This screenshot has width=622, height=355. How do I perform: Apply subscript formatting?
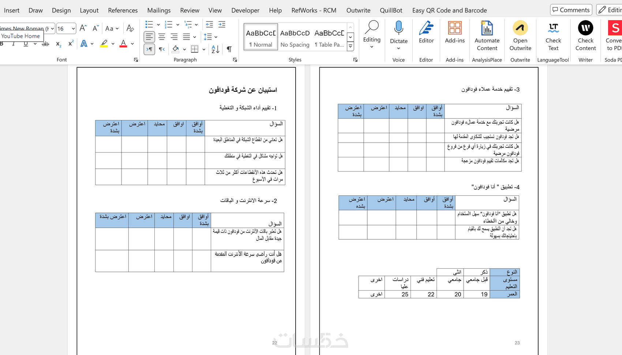click(x=59, y=44)
